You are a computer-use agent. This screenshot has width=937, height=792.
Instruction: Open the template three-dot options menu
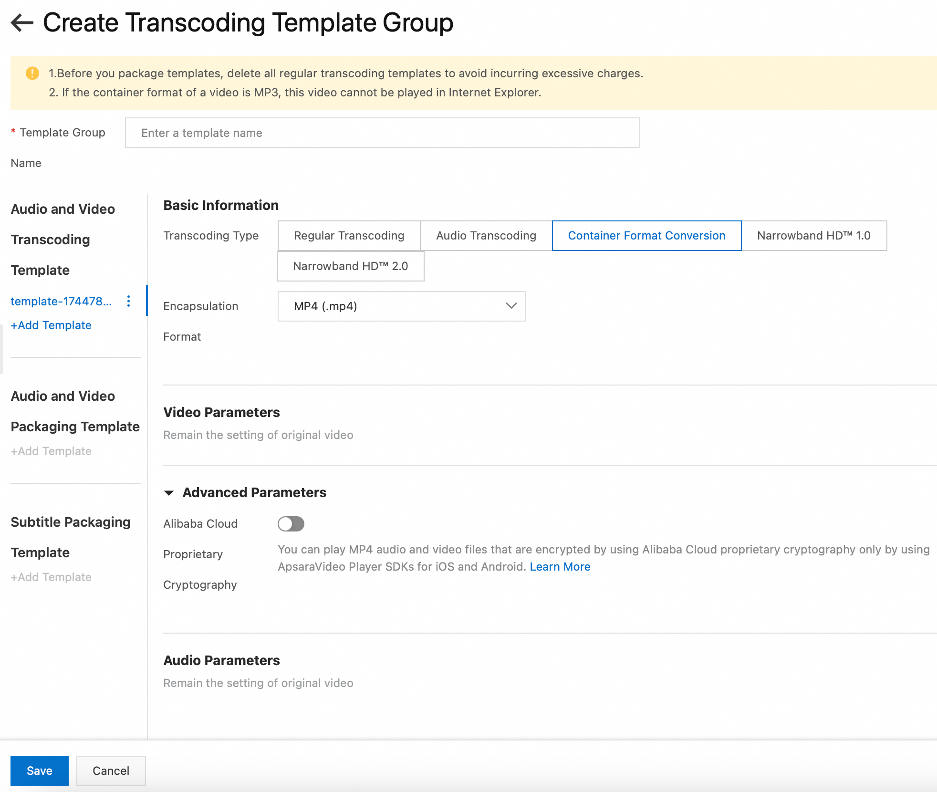pos(128,301)
